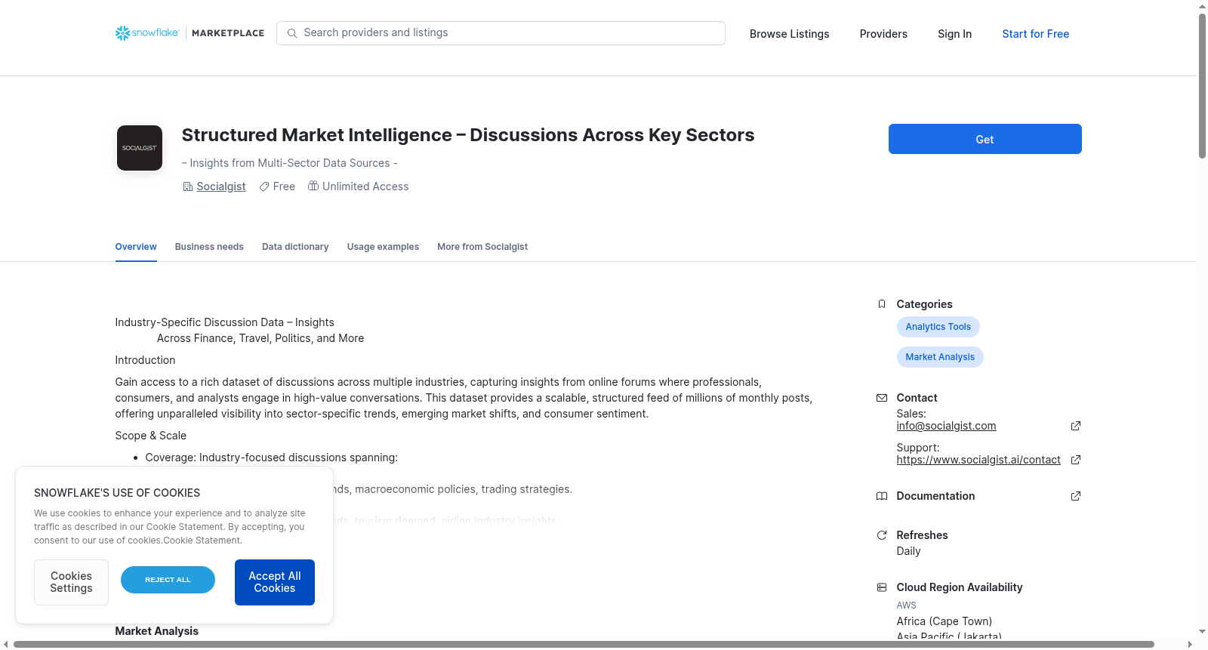Open external link icon beside support contact URL

1076,460
